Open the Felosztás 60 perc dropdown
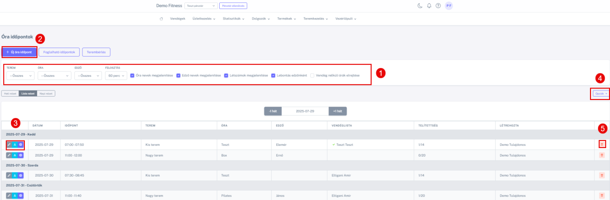This screenshot has height=200, width=610. click(x=116, y=76)
